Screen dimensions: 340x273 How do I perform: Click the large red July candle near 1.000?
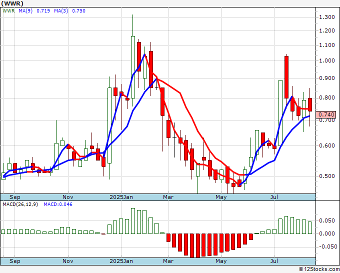[286, 77]
